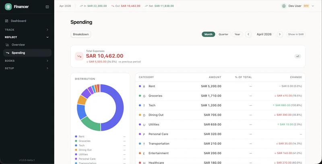Click the D icon in Dining Out row
The height and width of the screenshot is (164, 322).
click(144, 115)
